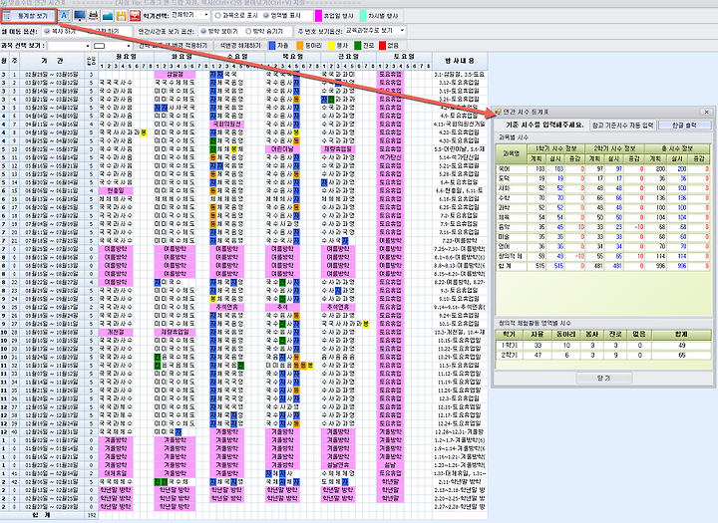This screenshot has width=718, height=523.
Task: Click the 한글 출력 button in statistics window
Action: pyautogui.click(x=684, y=125)
